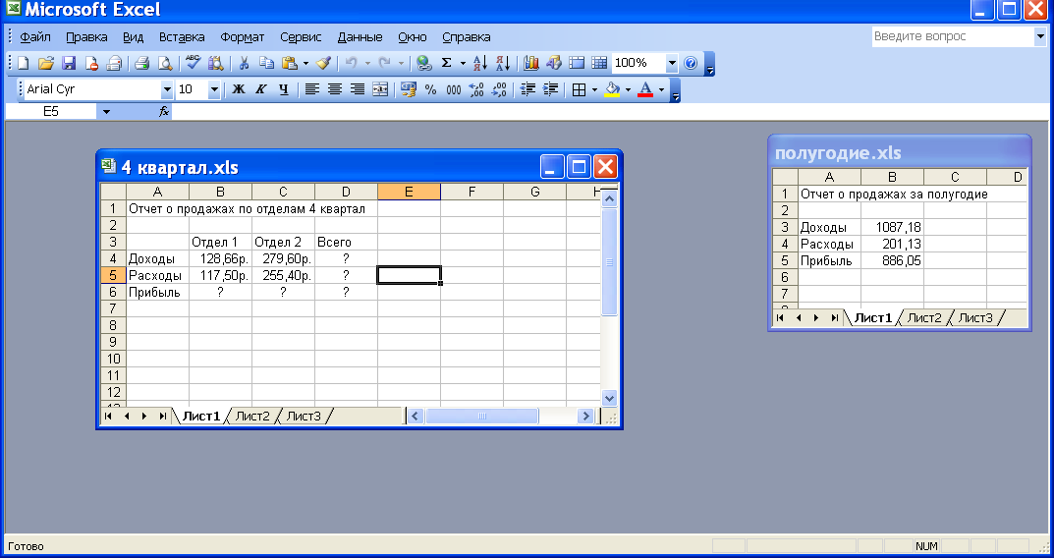Run the ABC spelling check
Image resolution: width=1054 pixels, height=558 pixels.
[x=194, y=63]
